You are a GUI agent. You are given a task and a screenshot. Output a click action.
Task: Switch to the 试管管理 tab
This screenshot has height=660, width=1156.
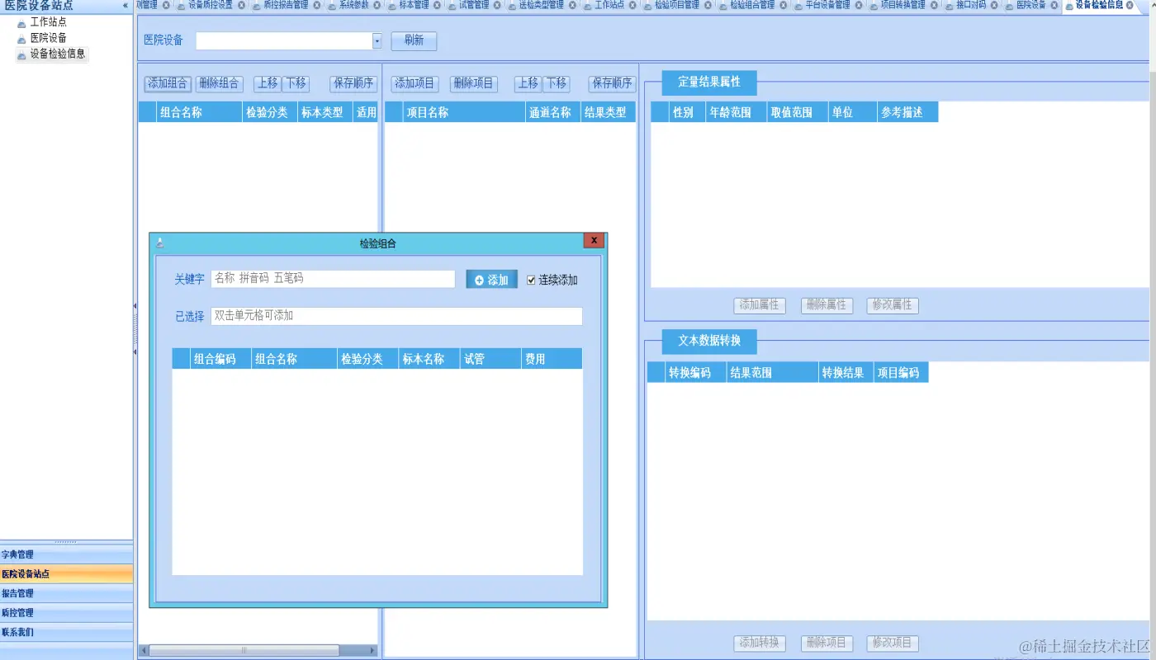474,5
